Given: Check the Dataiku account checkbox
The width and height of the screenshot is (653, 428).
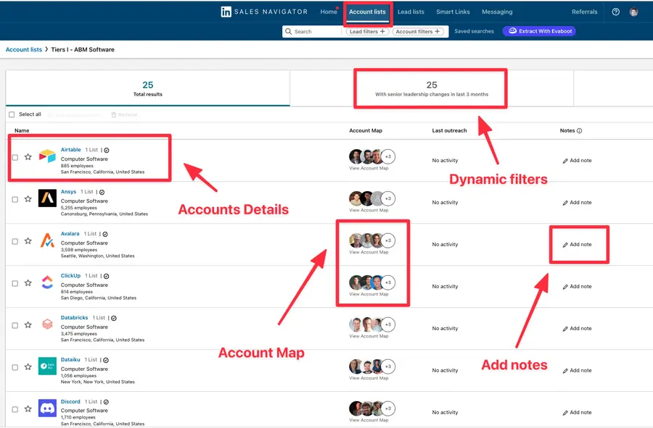Looking at the screenshot, I should (15, 367).
